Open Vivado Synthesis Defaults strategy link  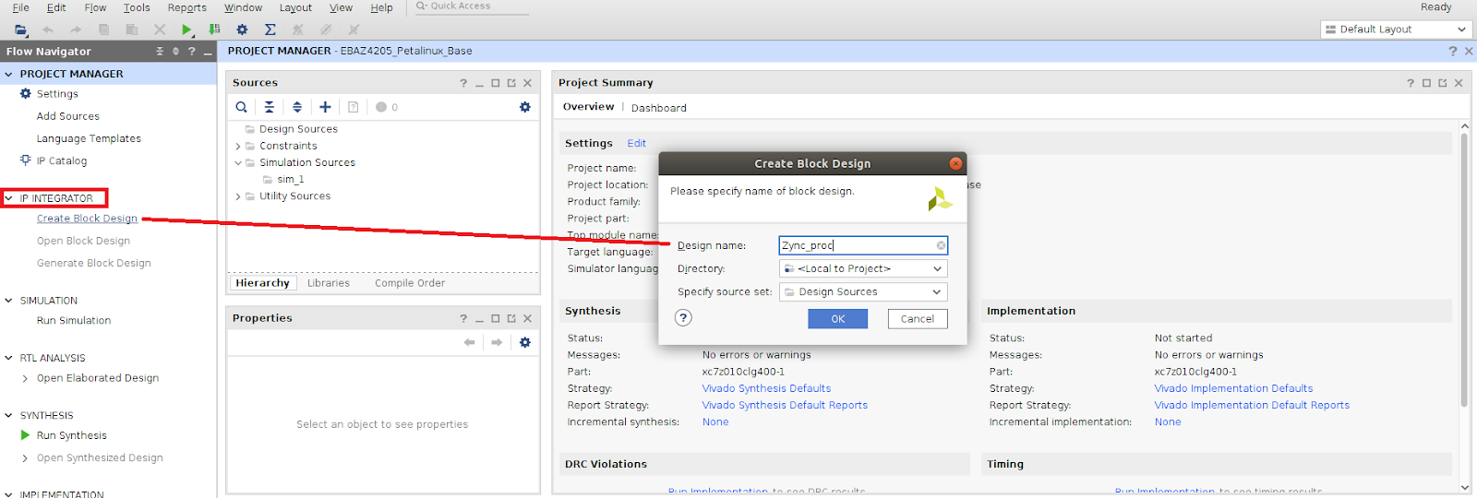tap(766, 388)
